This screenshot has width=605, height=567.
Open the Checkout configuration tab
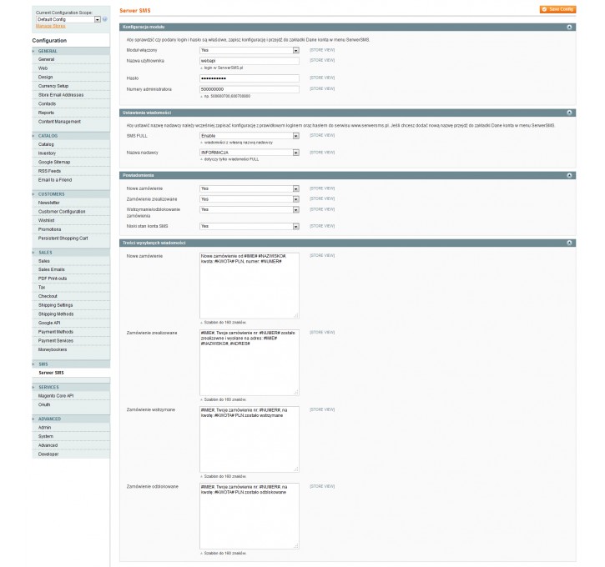click(x=71, y=296)
